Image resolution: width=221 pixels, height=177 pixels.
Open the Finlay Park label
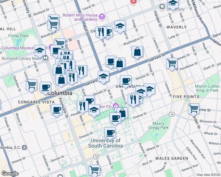point(18,36)
